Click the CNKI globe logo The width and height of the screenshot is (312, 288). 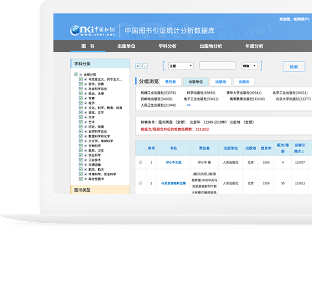[75, 31]
